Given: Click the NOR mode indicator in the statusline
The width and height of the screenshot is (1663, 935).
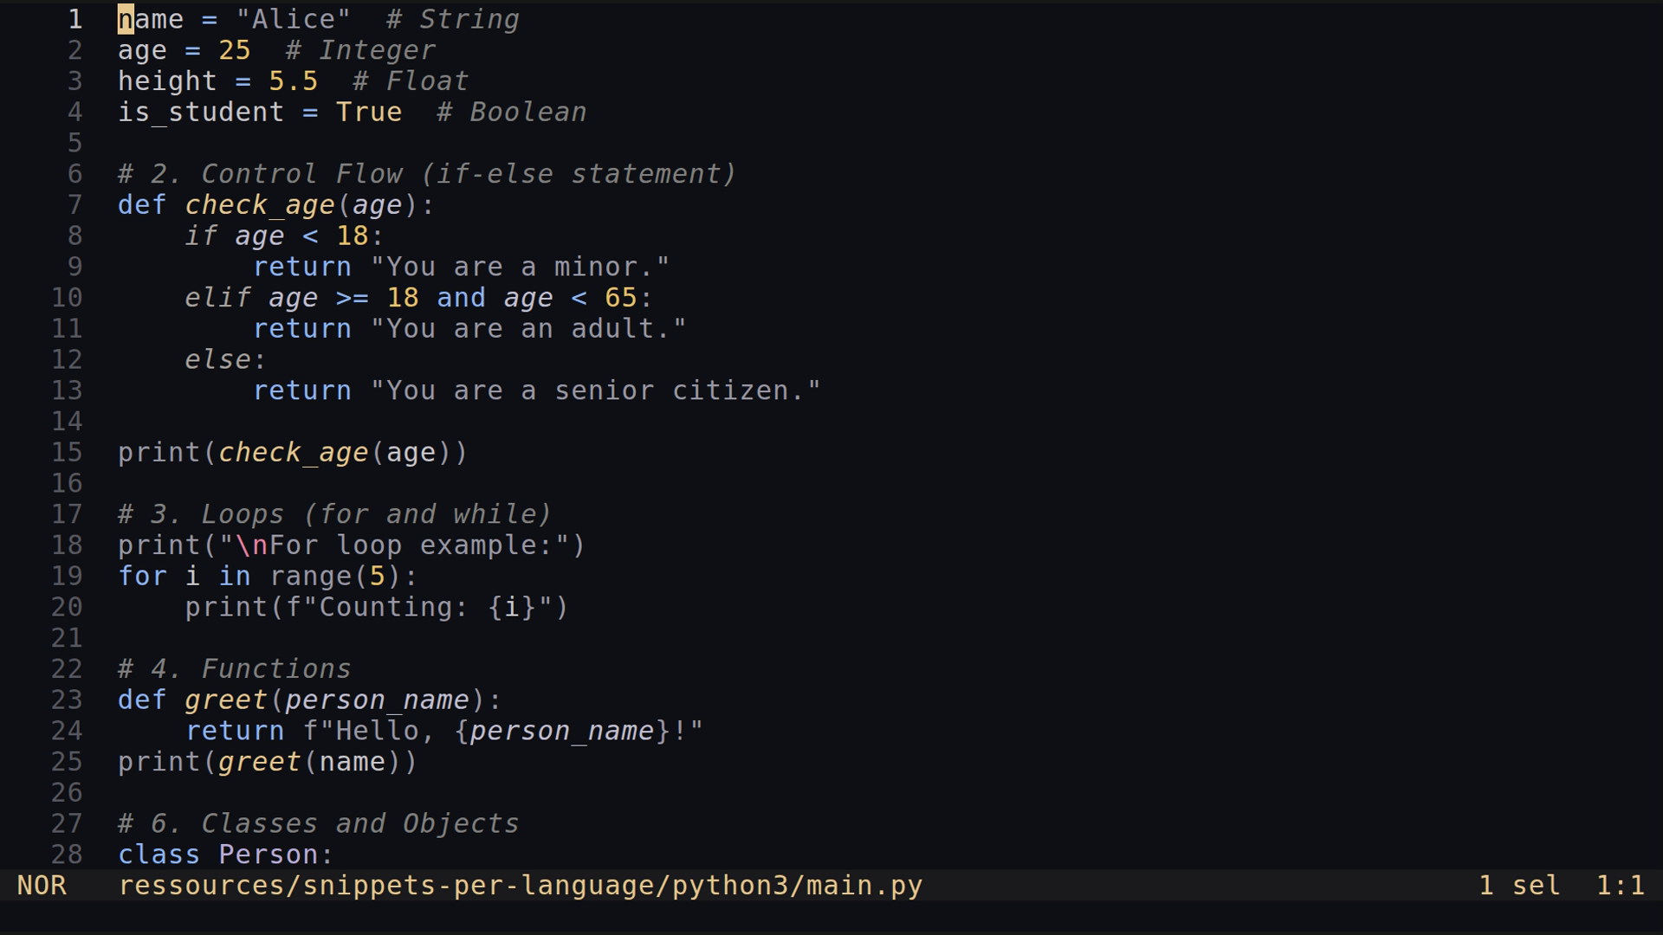Looking at the screenshot, I should (42, 886).
